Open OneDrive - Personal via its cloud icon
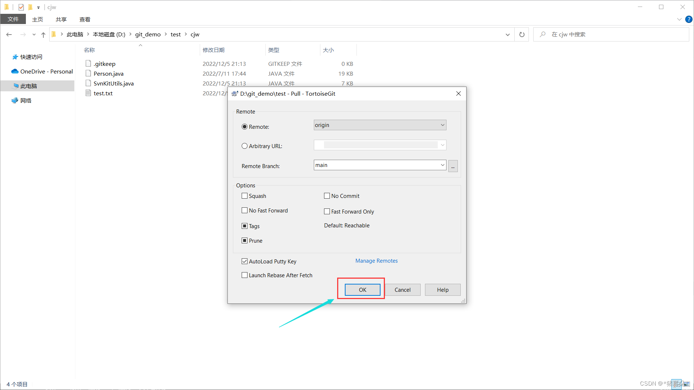 coord(15,71)
